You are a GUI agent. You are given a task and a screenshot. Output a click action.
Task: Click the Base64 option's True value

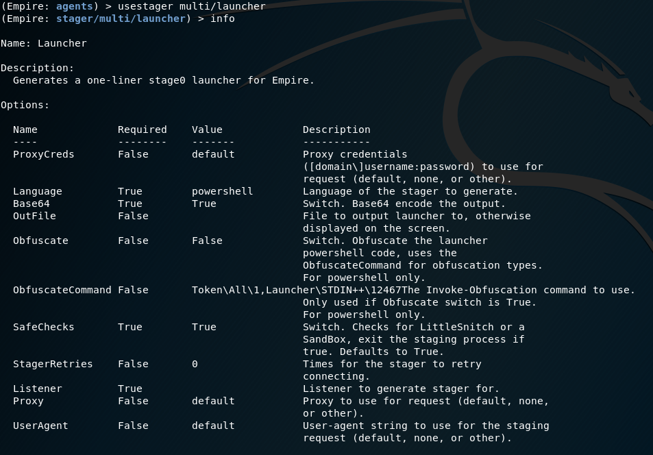pos(204,204)
